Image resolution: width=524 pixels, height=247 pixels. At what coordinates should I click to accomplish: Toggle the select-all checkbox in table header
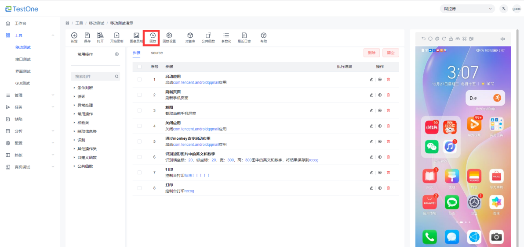coord(139,67)
